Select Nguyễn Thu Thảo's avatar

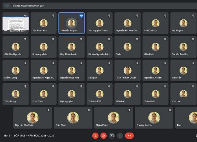tap(33, 118)
